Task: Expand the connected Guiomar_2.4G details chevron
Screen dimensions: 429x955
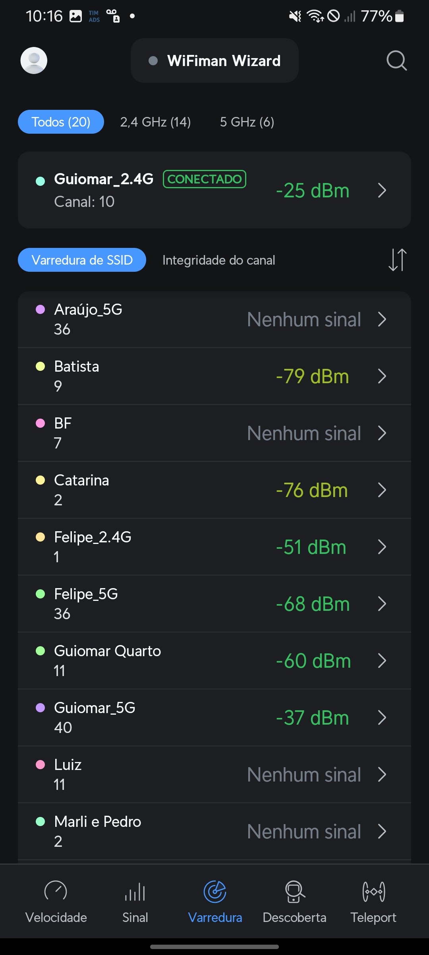Action: [x=382, y=190]
